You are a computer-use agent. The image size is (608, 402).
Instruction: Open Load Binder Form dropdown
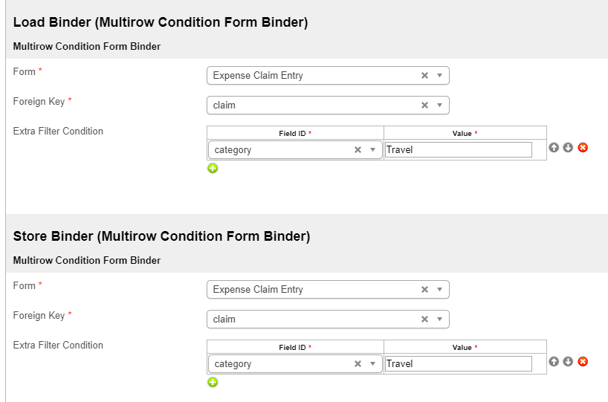(439, 76)
